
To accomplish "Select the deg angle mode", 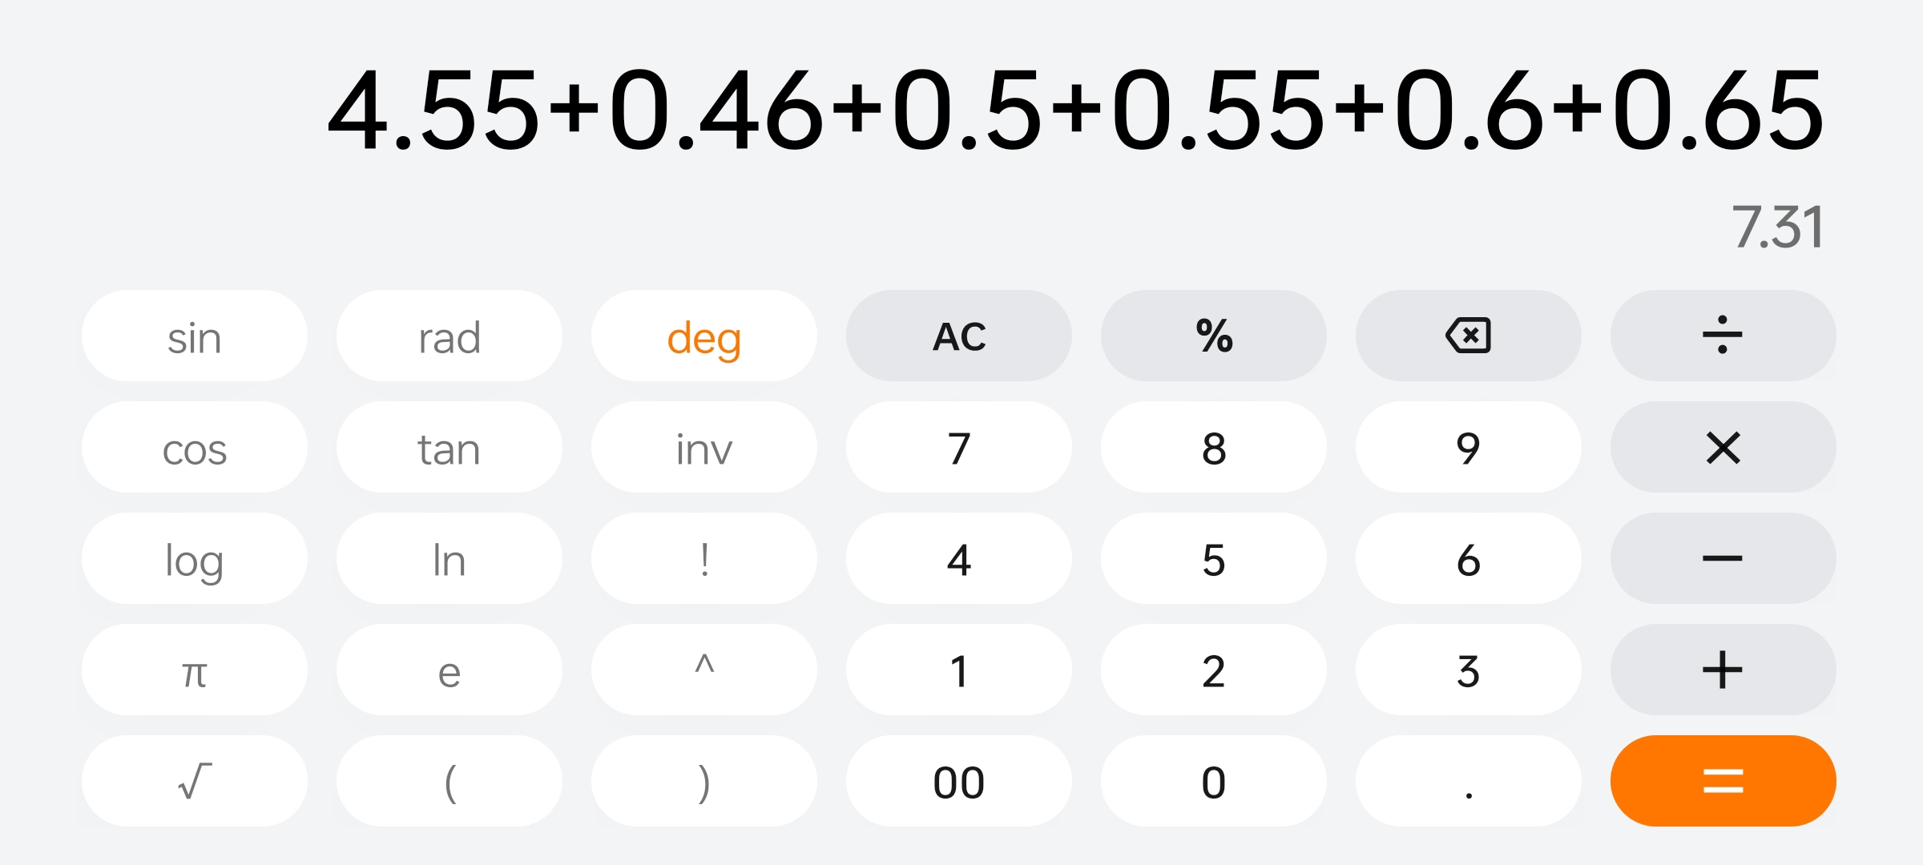I will pos(704,336).
